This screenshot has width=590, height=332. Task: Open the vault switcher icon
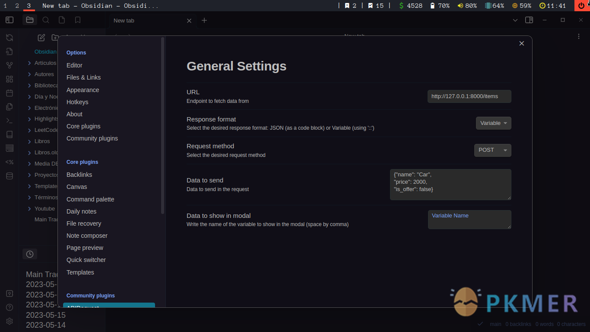point(10,294)
